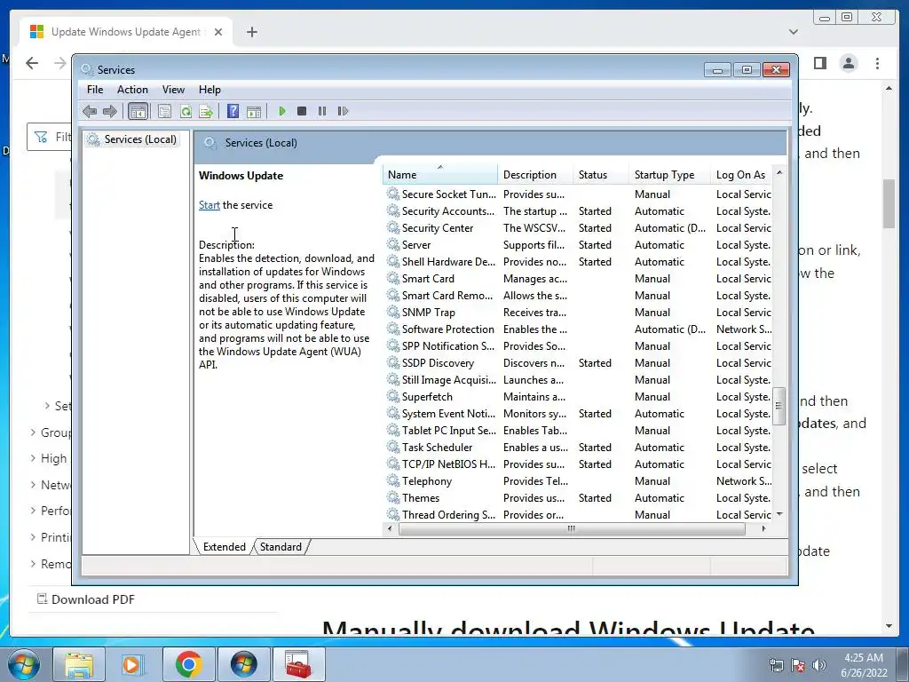909x682 pixels.
Task: Click the services list vertical scrollbar thumb
Action: pyautogui.click(x=779, y=406)
